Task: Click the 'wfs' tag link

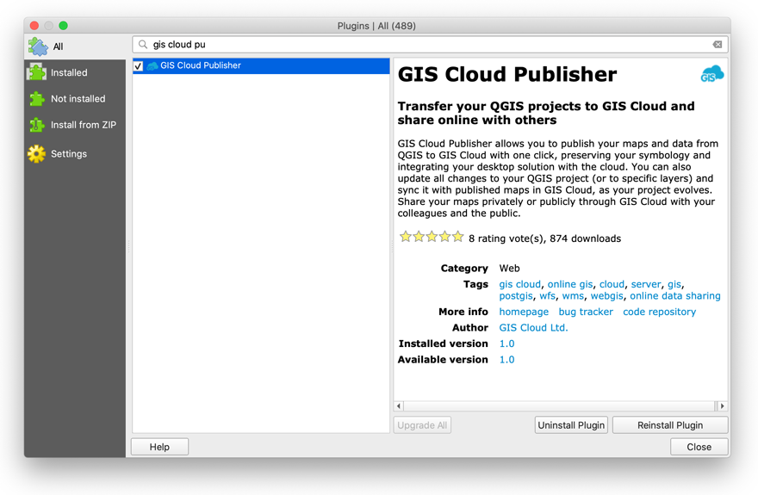Action: 547,296
